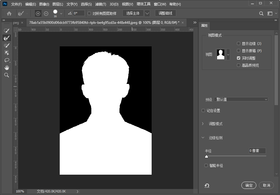The height and width of the screenshot is (195, 280).
Task: Select the Lasso tool
Action: point(7,60)
